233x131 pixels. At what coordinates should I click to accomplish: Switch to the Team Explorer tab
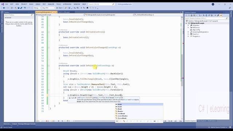click(x=202, y=121)
